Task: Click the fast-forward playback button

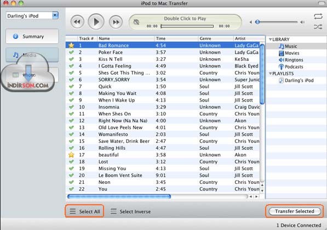Action: click(116, 22)
